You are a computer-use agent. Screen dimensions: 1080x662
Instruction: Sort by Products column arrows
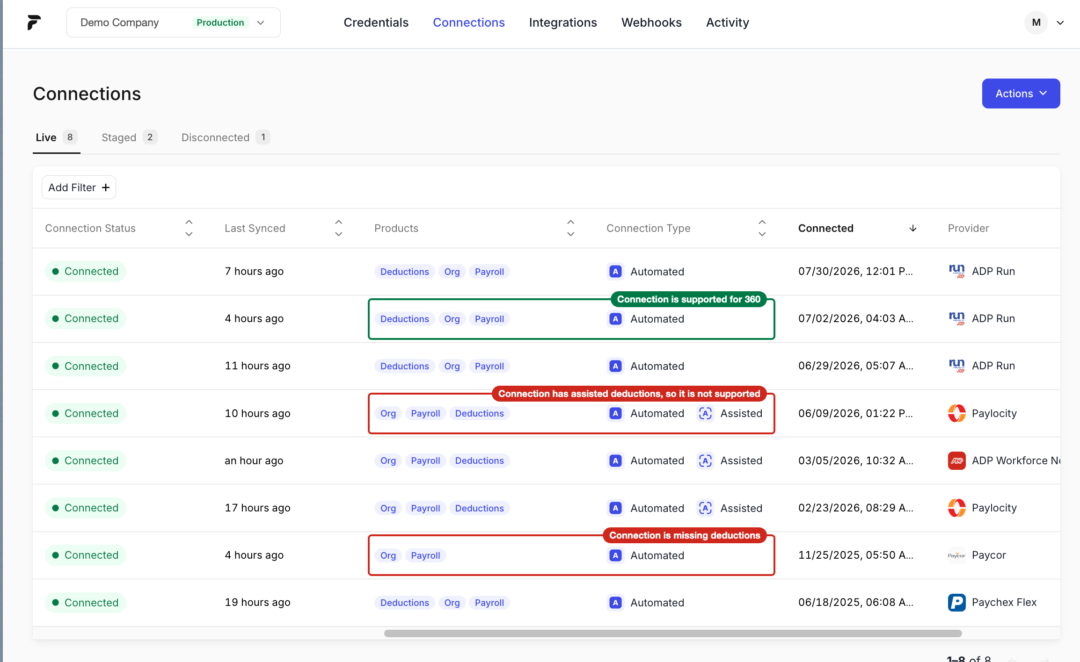tap(571, 228)
